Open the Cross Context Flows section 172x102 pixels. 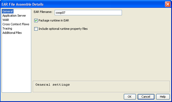16,24
